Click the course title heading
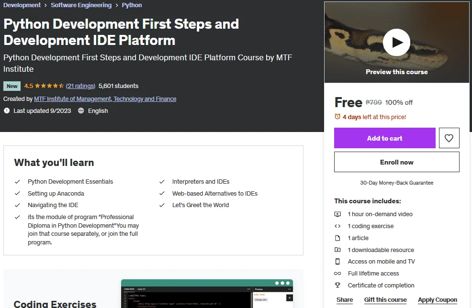Viewport: 472px width, 308px height. tap(121, 32)
